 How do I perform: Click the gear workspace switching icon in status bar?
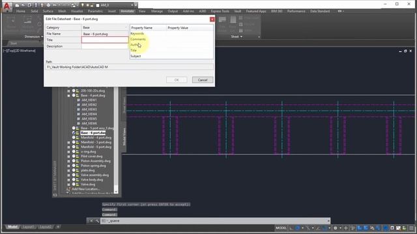pos(336,228)
